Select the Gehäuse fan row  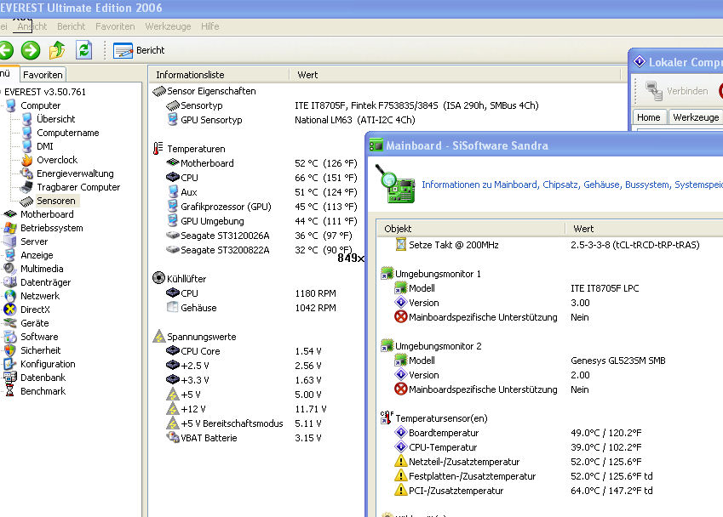[x=251, y=308]
